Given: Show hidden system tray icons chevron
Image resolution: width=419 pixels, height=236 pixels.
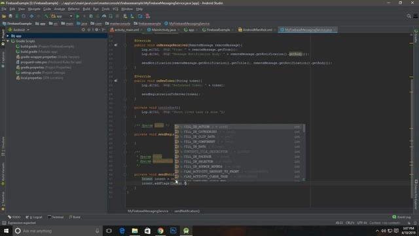Looking at the screenshot, I should pos(377,231).
